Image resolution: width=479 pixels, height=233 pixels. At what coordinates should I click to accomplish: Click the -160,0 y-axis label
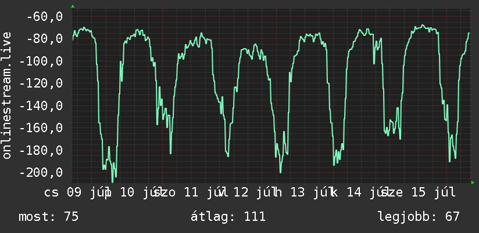41,128
